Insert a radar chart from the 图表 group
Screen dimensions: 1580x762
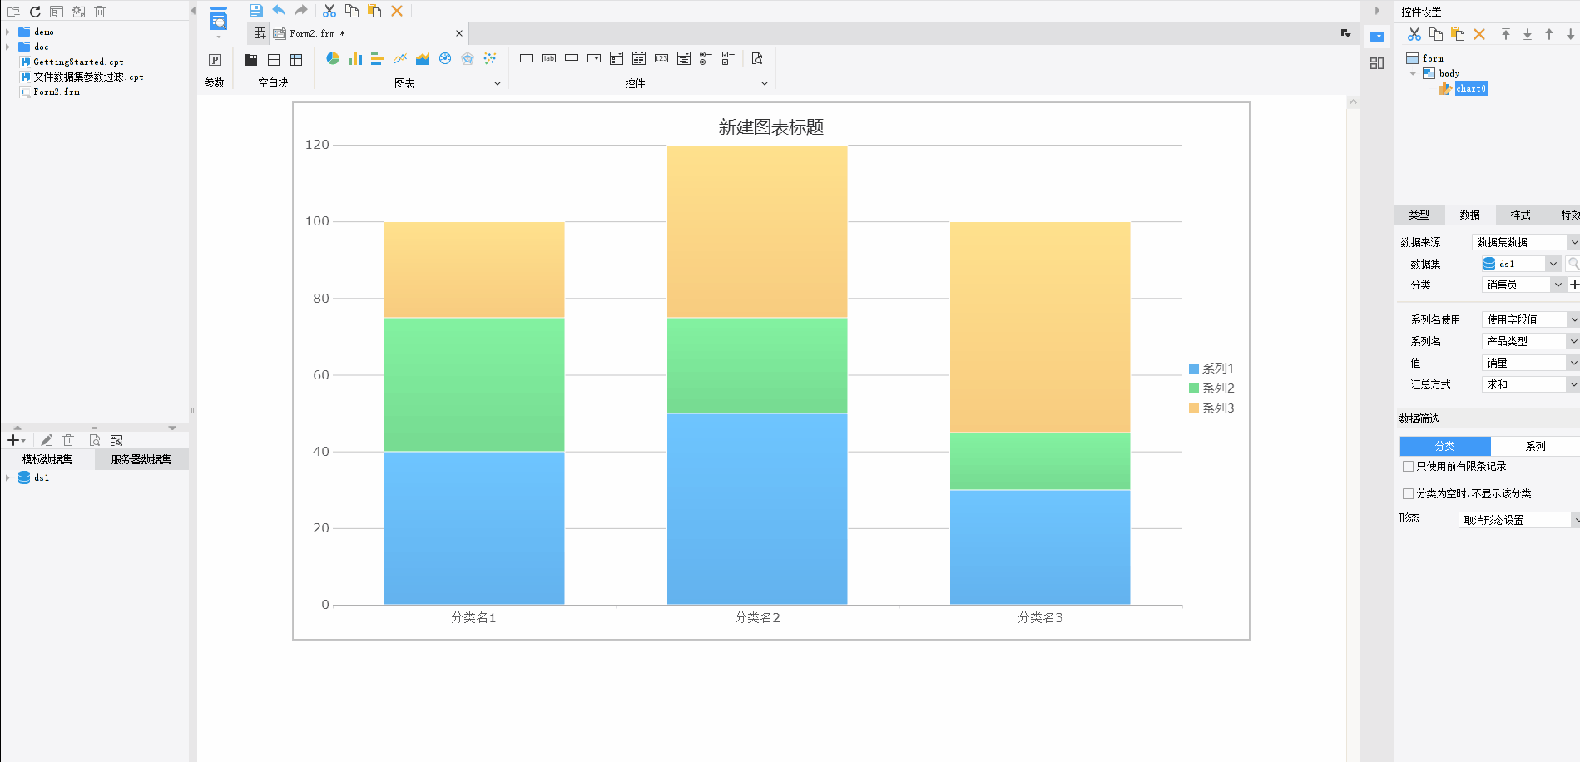468,58
